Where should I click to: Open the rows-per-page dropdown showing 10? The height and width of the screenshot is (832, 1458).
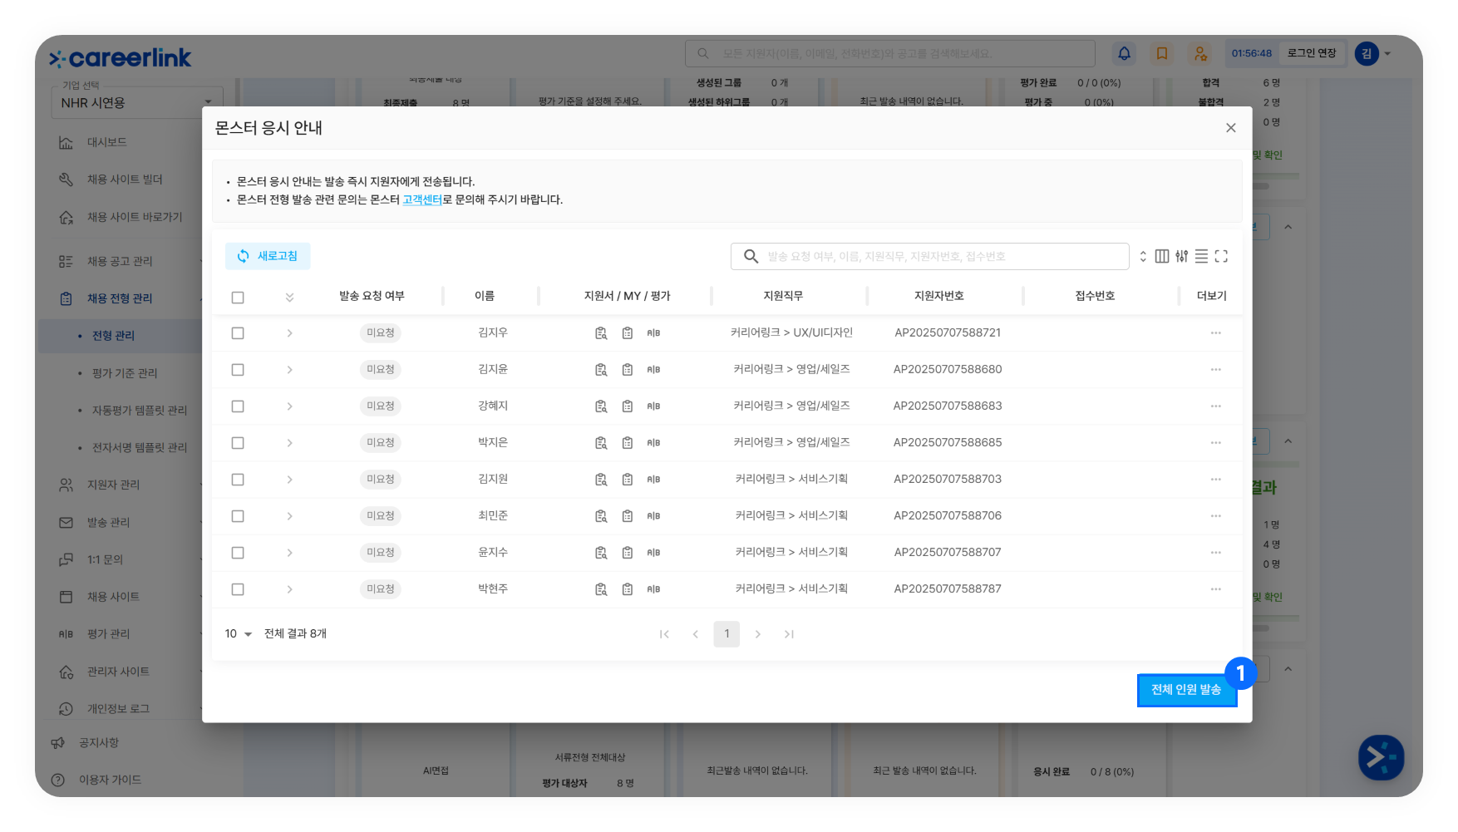point(238,634)
